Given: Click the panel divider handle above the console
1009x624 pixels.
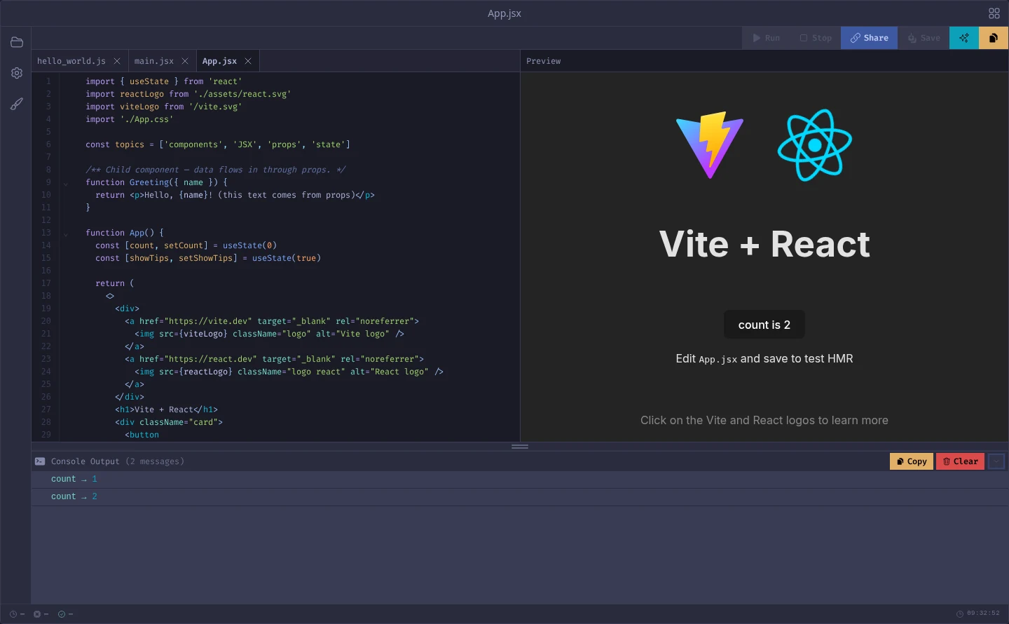Looking at the screenshot, I should 520,447.
